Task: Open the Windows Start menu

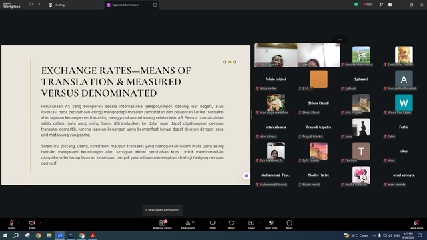Action: [5, 235]
